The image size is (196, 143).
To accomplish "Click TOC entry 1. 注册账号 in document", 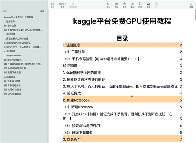I will (122, 45).
